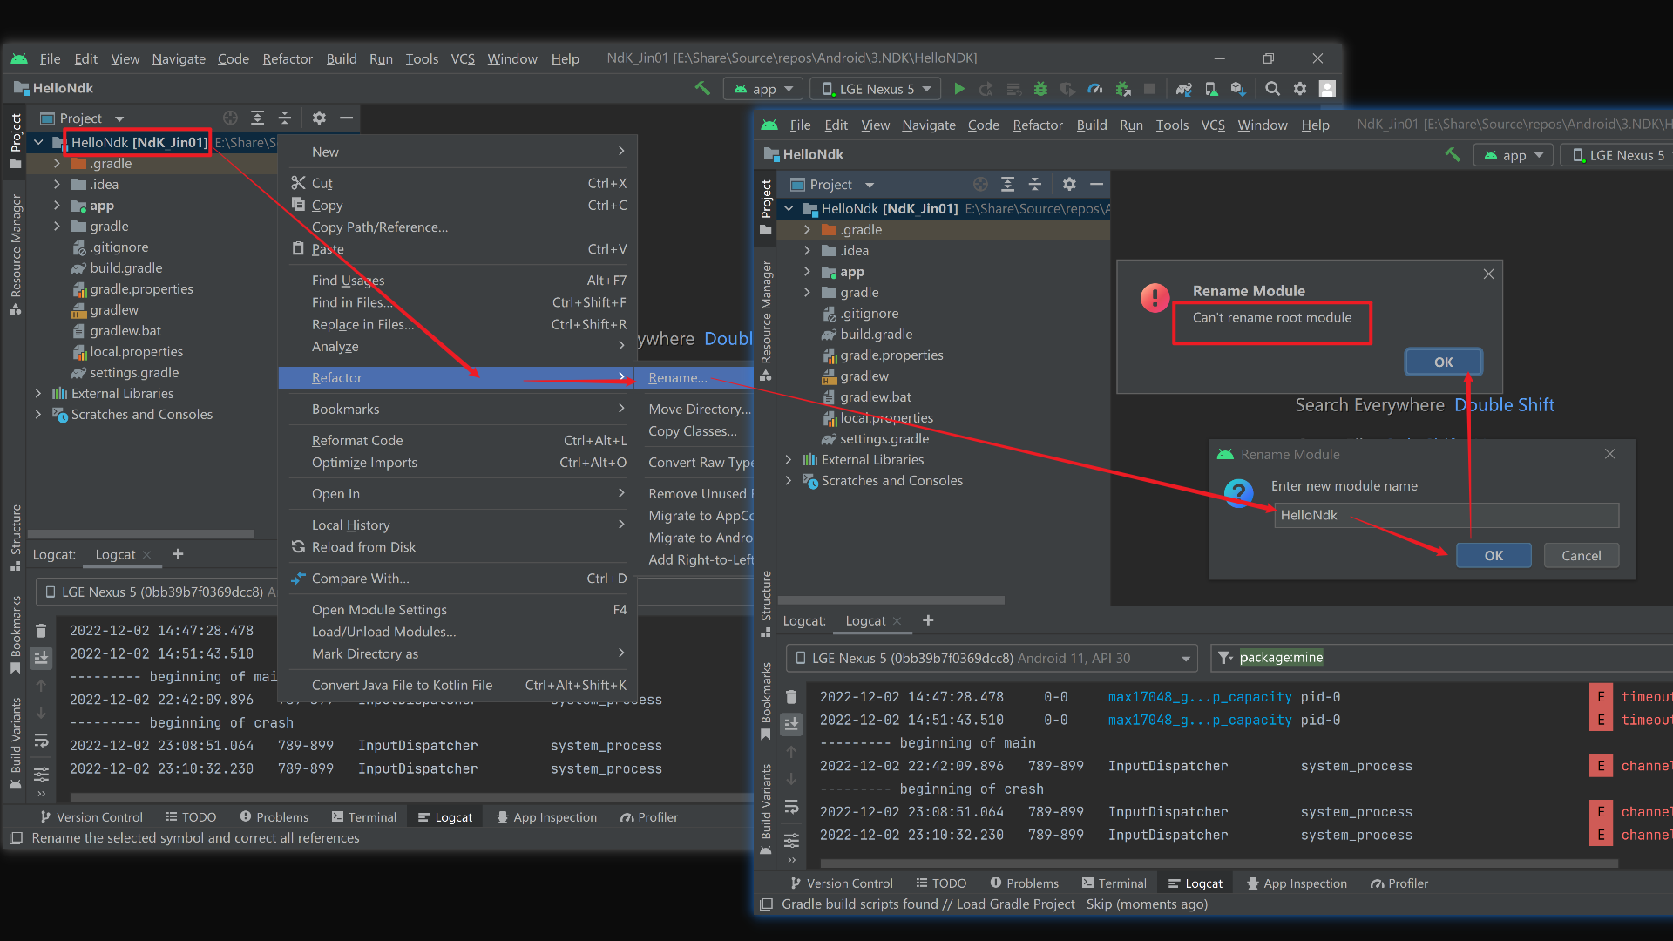This screenshot has height=941, width=1673.
Task: Toggle soft-wrap in right Logcat panel
Action: tap(791, 808)
